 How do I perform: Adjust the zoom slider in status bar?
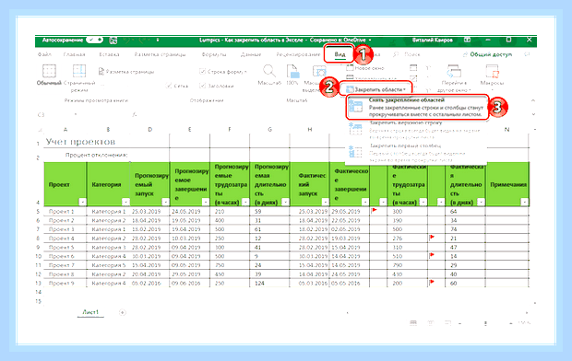click(x=485, y=323)
